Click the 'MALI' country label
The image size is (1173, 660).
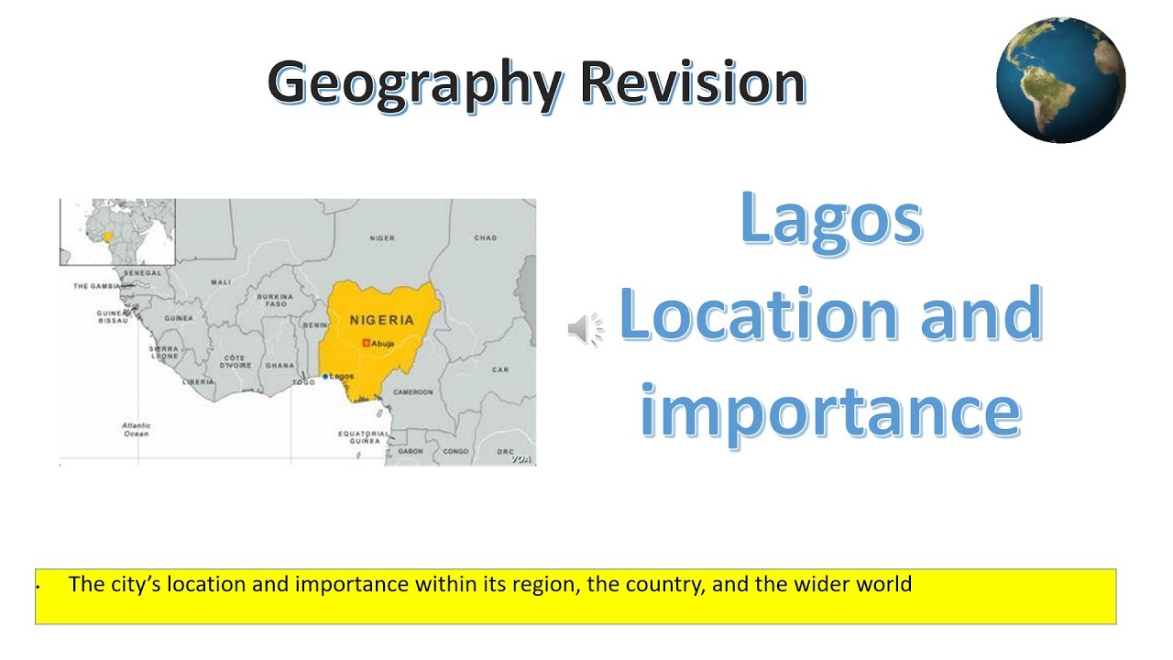pos(221,282)
